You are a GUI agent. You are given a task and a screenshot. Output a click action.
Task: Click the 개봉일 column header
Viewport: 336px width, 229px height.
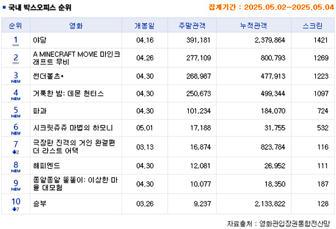(x=145, y=26)
